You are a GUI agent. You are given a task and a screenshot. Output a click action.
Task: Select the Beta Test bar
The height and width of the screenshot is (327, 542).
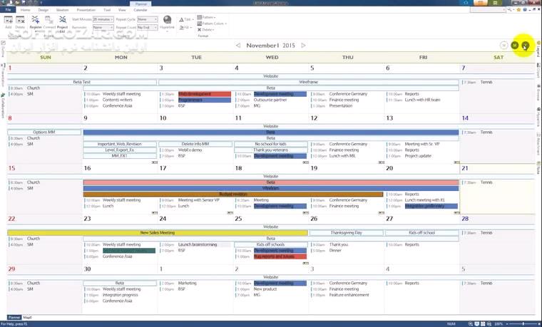click(x=82, y=82)
